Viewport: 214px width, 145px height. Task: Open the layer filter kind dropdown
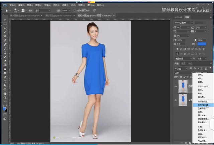[181, 68]
